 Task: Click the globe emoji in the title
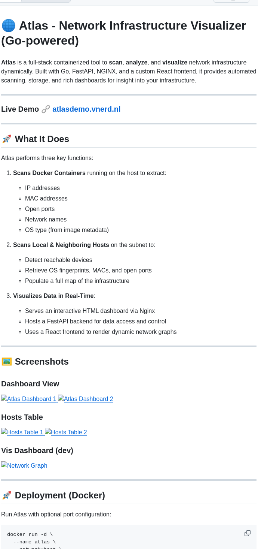point(8,26)
